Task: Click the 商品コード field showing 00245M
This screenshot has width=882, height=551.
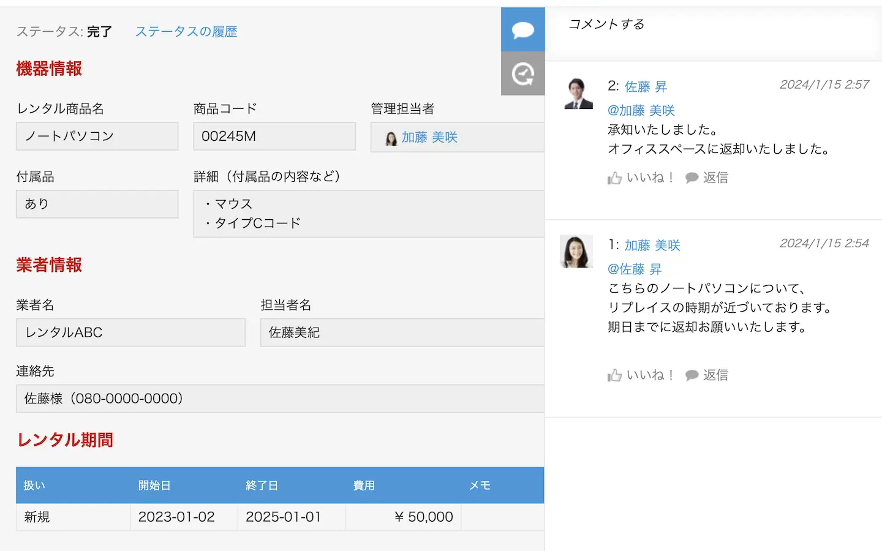Action: 274,137
